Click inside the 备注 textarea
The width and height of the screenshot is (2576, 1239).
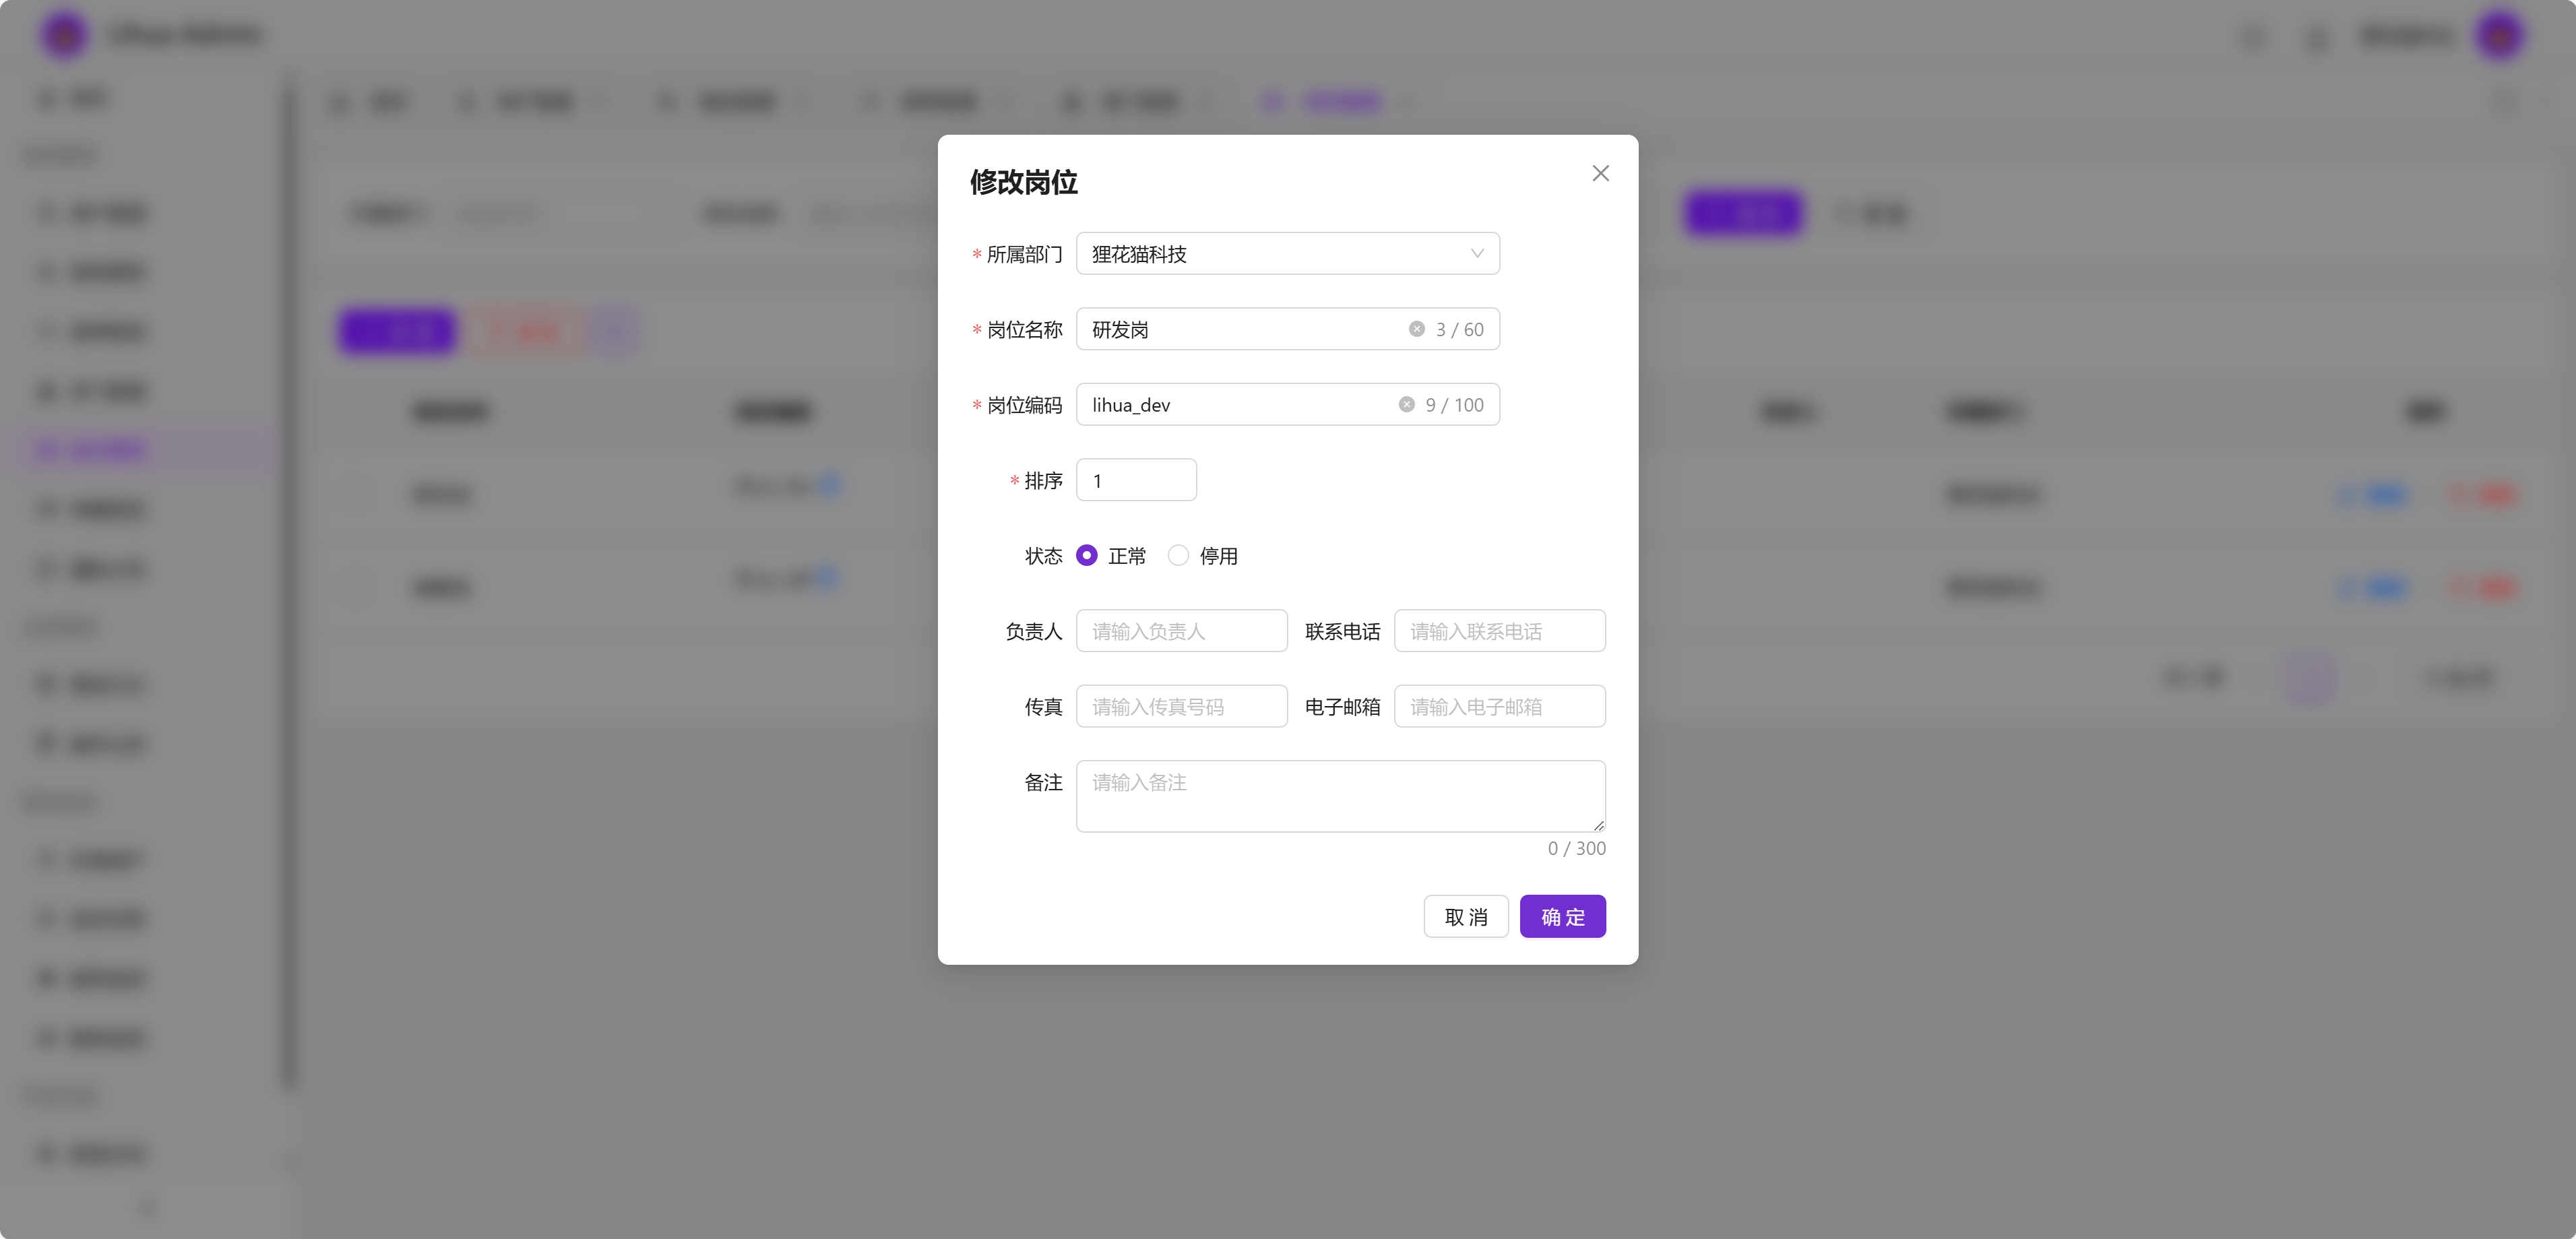[x=1340, y=796]
